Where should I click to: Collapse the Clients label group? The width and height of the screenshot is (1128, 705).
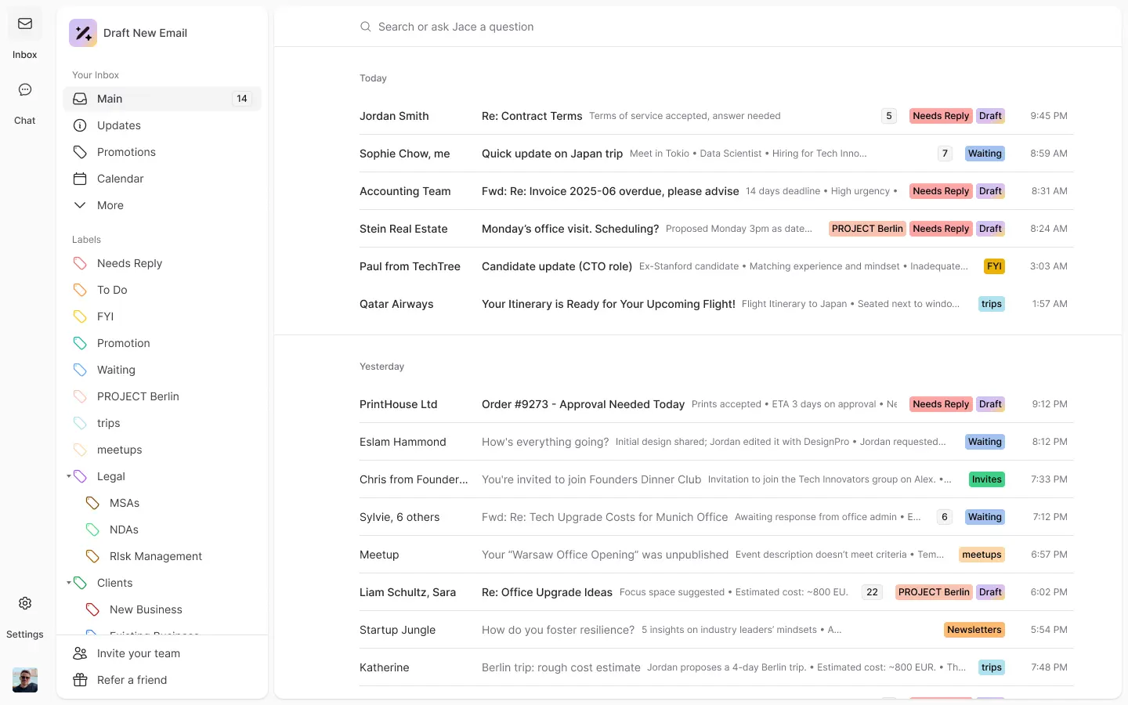(x=69, y=583)
